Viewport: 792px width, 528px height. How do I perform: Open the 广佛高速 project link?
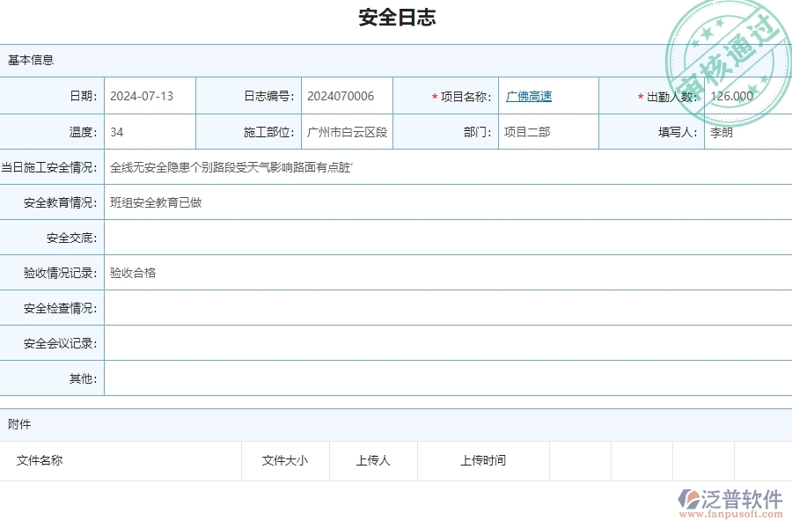click(529, 96)
